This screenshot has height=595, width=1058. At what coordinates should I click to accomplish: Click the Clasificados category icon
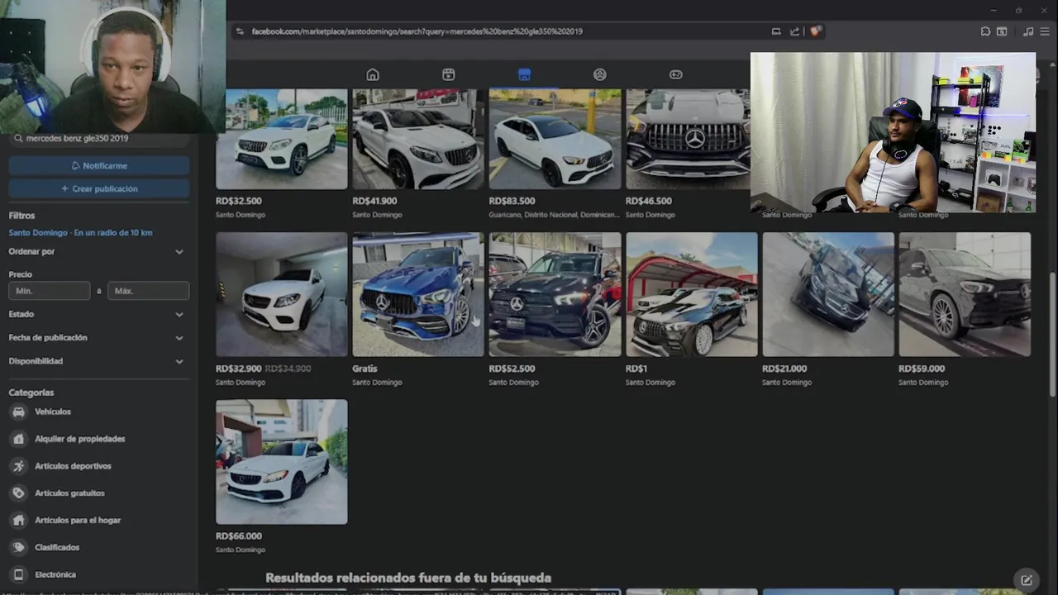pos(19,547)
